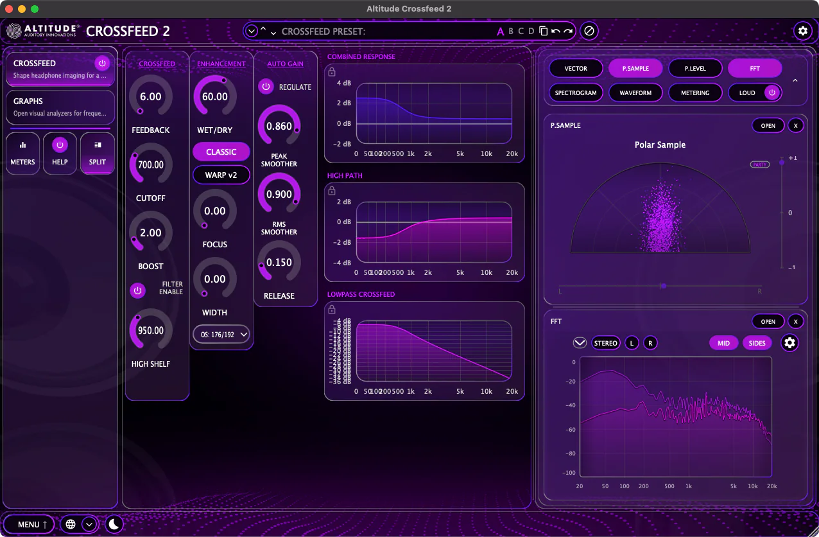Click the Auto Gain column header link
Viewport: 819px width, 537px height.
coord(286,64)
